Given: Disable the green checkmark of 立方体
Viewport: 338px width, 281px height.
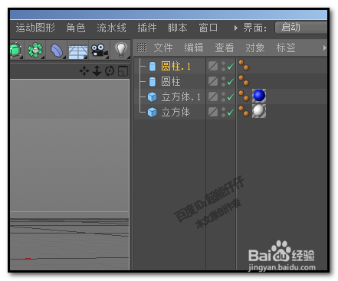Looking at the screenshot, I should [x=231, y=112].
